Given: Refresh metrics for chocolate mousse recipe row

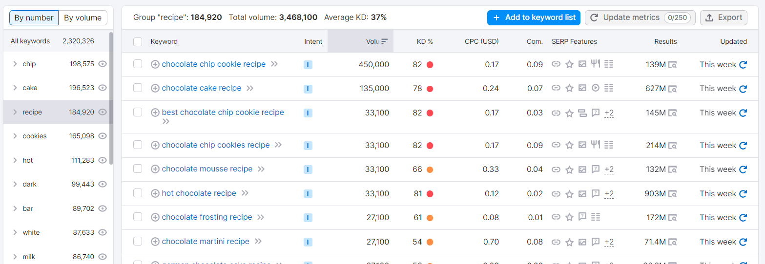Looking at the screenshot, I should tap(743, 170).
